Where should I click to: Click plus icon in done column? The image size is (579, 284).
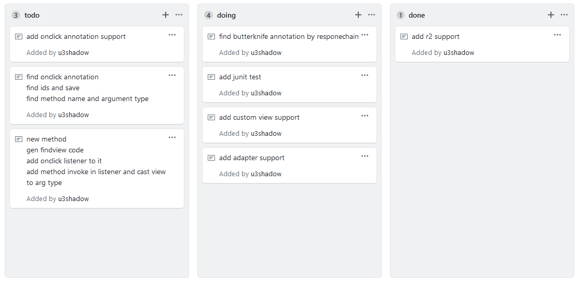tap(551, 15)
